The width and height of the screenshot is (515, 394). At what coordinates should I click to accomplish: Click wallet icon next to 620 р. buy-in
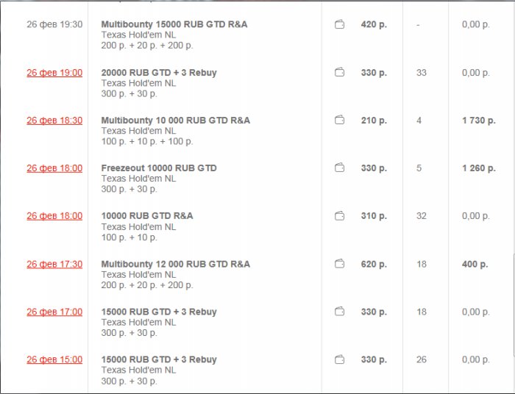pyautogui.click(x=339, y=264)
